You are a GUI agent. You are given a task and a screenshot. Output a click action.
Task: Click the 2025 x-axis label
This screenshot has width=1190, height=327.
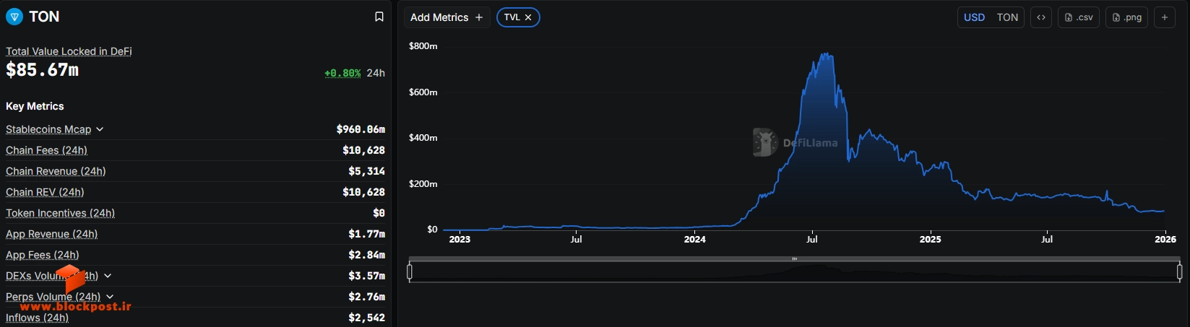[930, 239]
